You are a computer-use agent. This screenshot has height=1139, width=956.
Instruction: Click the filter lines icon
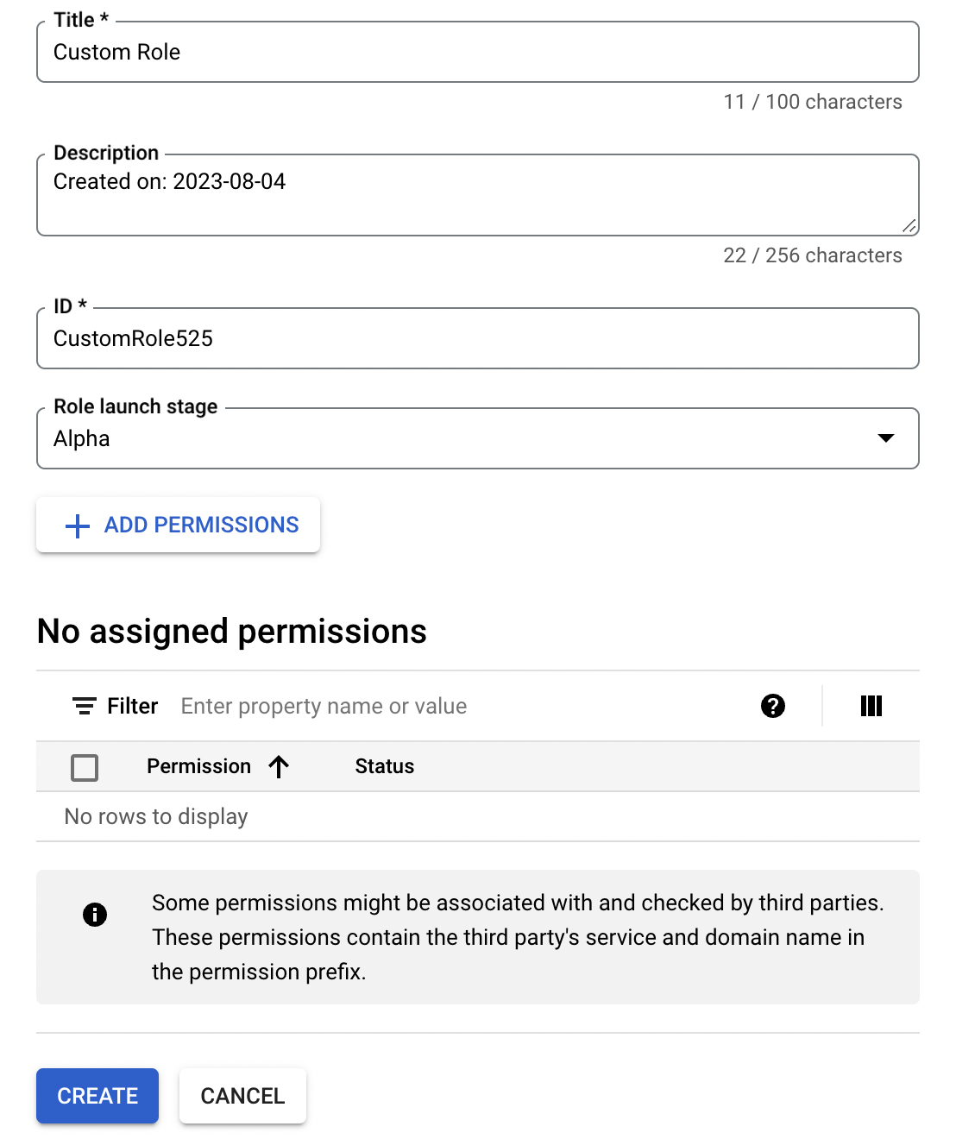[84, 706]
